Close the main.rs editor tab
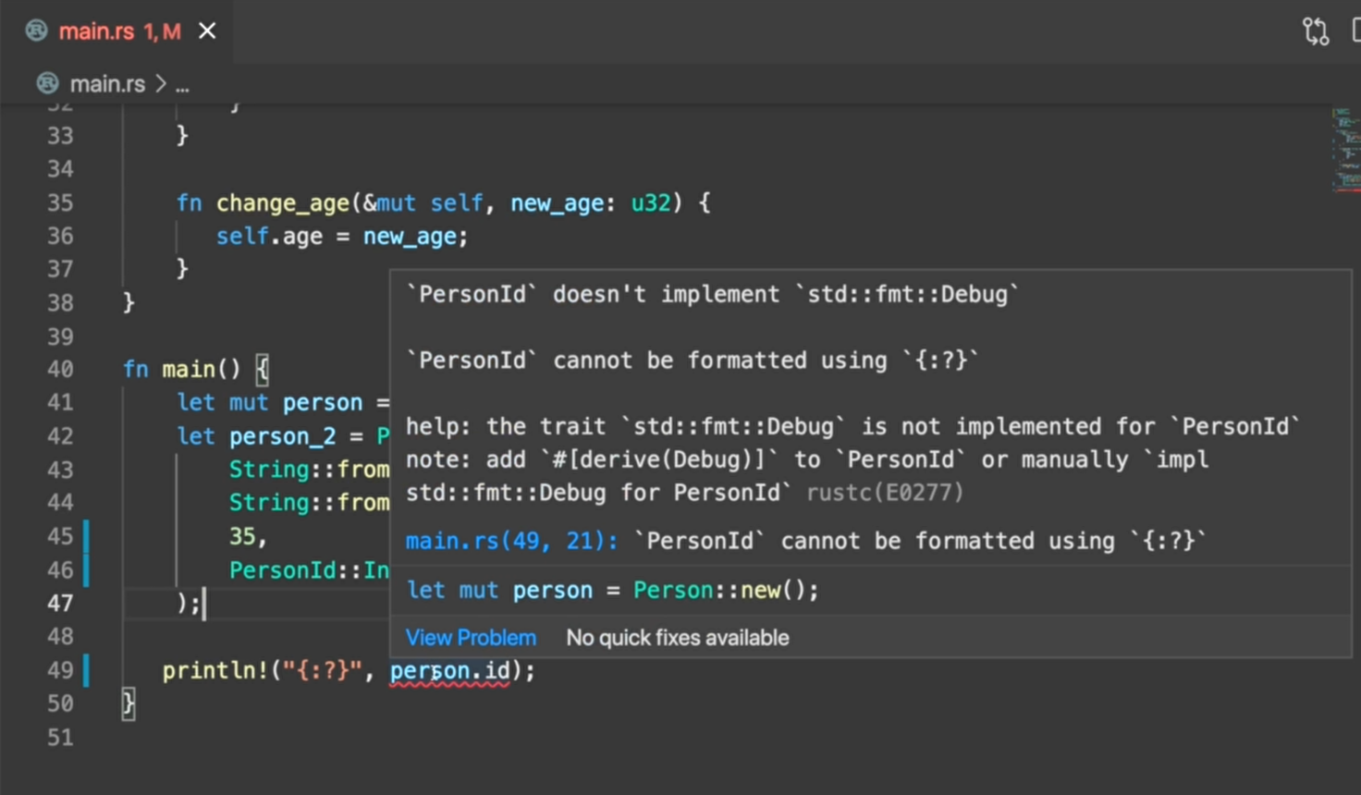 (x=208, y=31)
